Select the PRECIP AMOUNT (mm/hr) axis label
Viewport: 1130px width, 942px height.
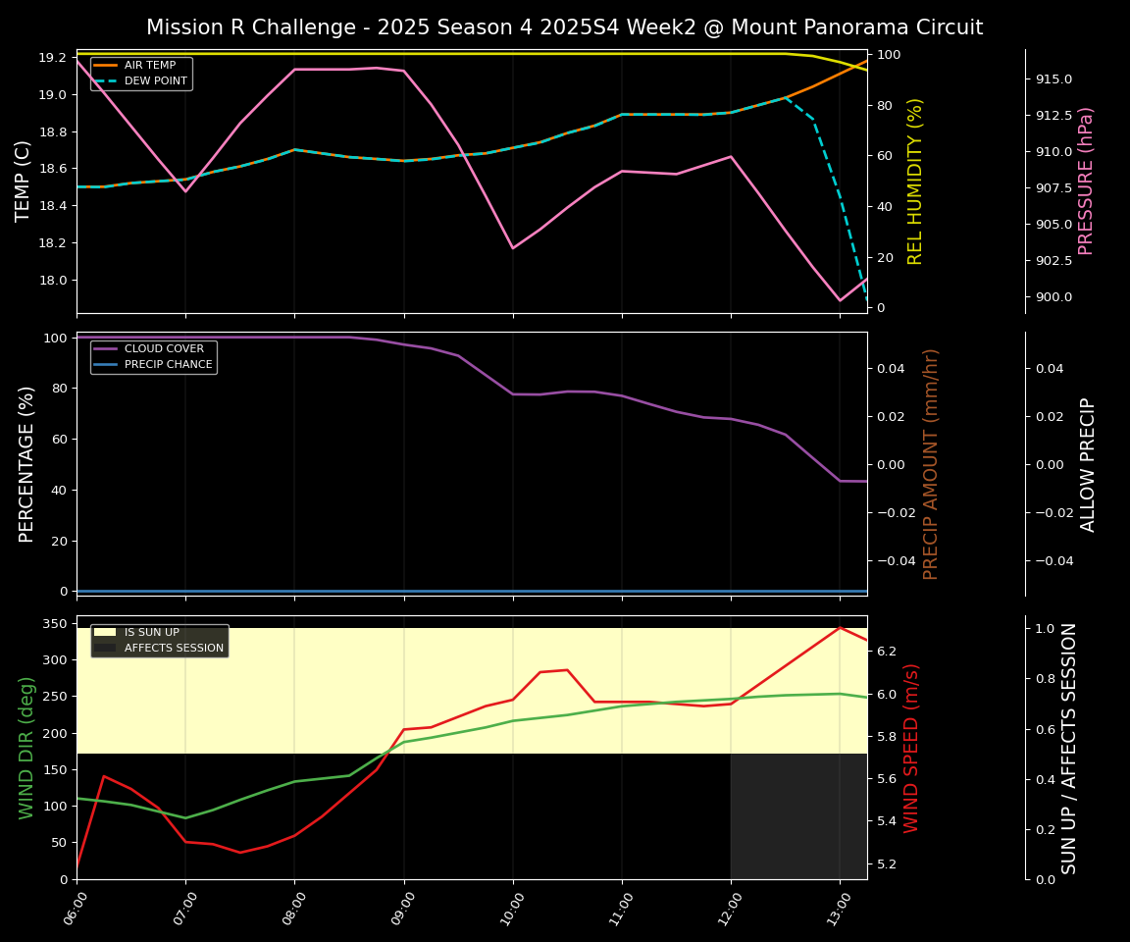[931, 464]
